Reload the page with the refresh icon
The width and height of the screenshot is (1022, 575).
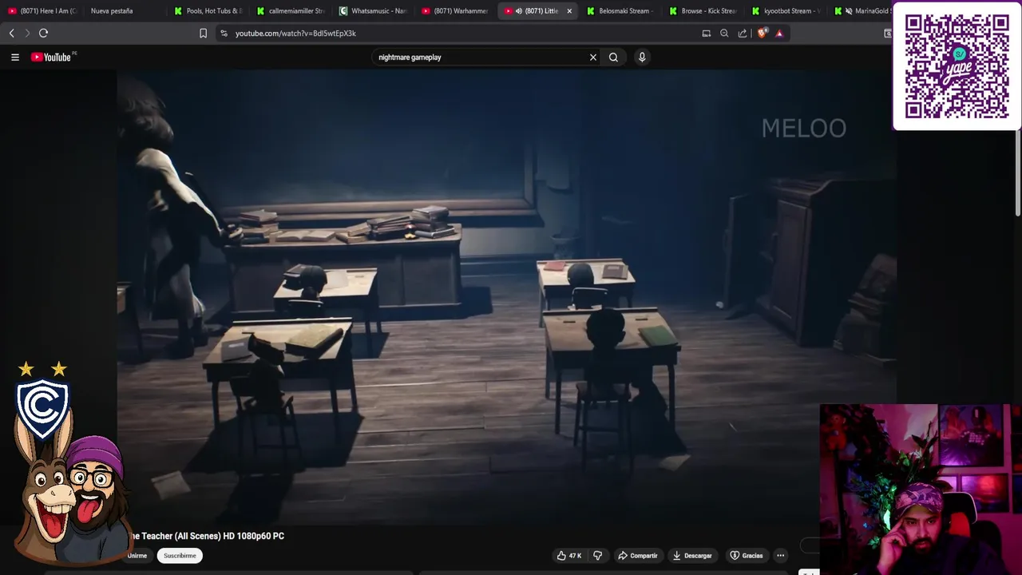(x=43, y=33)
